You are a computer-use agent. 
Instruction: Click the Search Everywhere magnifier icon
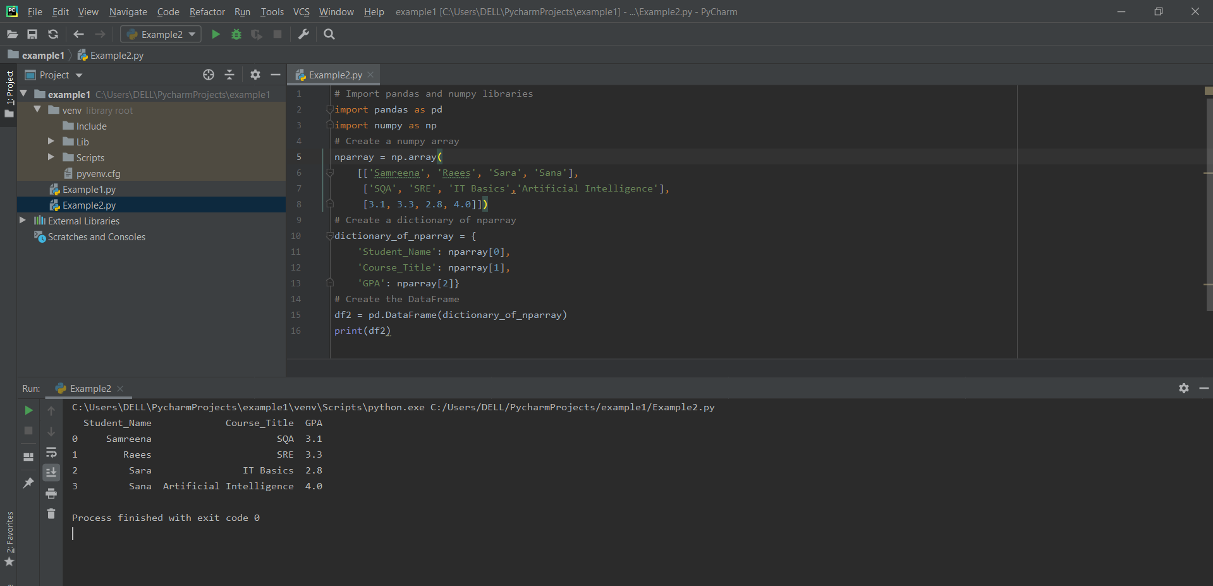[x=329, y=34]
